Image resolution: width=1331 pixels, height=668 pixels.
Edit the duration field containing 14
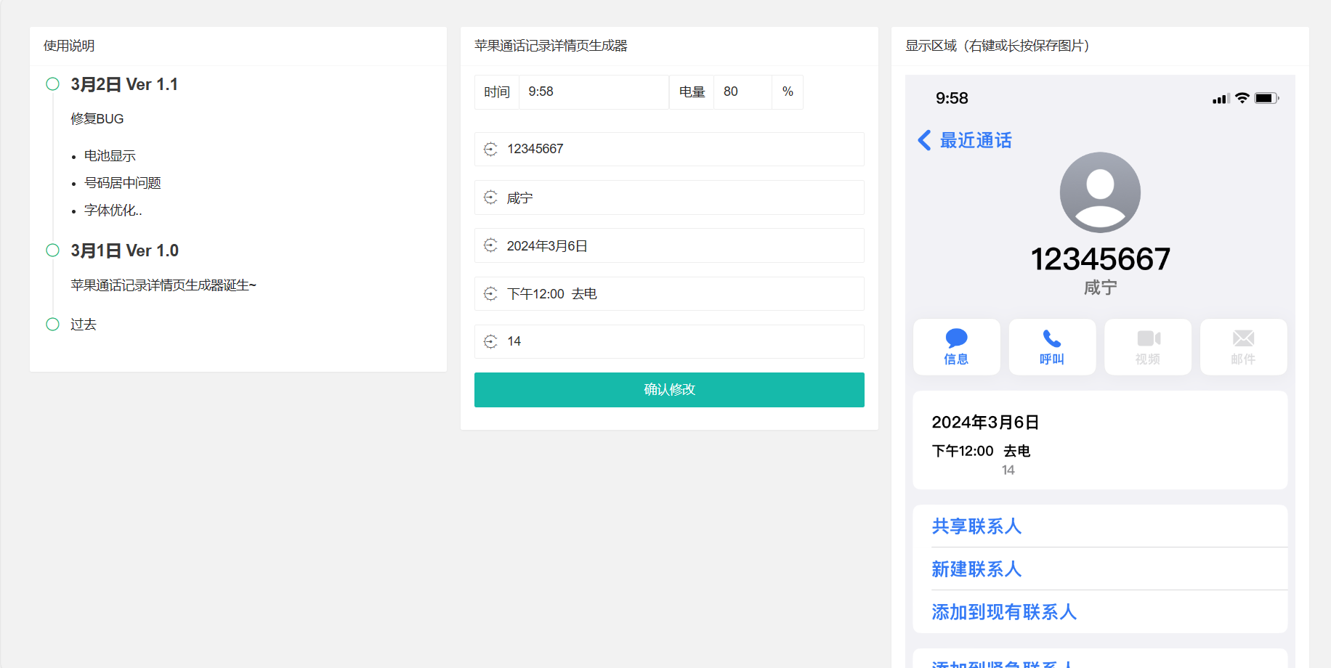(x=669, y=341)
